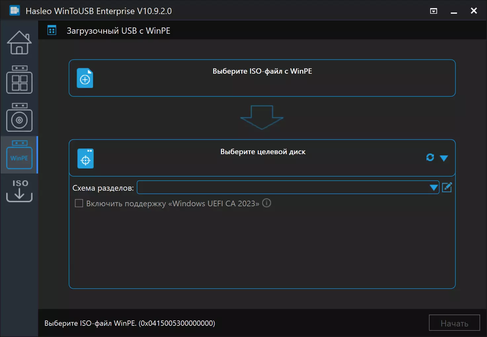Click the Hasleo WinToUSB app logo

tap(15, 11)
